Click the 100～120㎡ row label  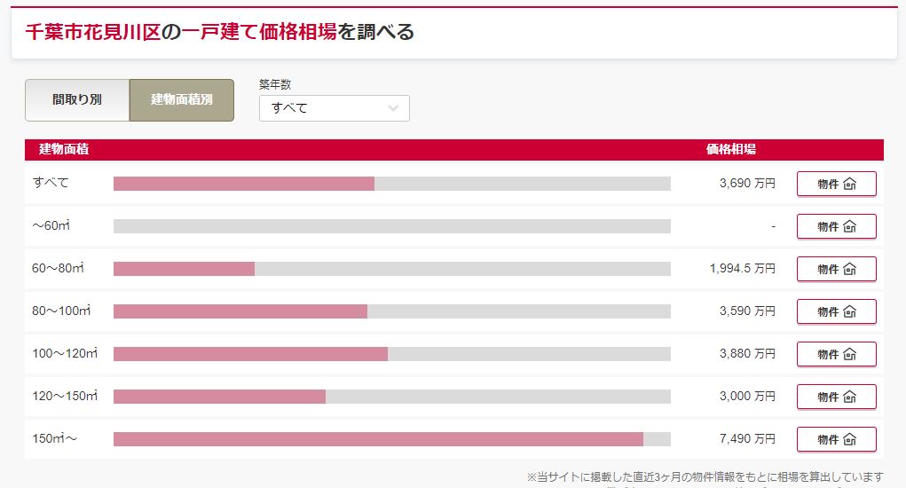pos(65,353)
